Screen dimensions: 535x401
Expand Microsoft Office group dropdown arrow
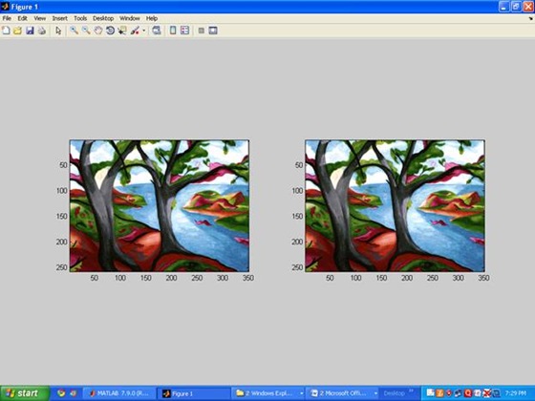[x=375, y=393]
